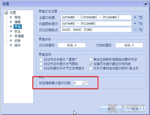Click the 设置 root node wrench icon
This screenshot has width=150, height=115.
(x=6, y=13)
